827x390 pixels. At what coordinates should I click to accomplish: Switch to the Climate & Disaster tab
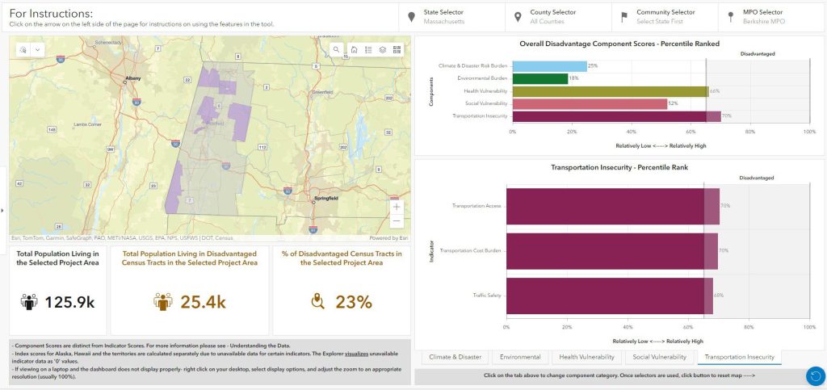455,357
